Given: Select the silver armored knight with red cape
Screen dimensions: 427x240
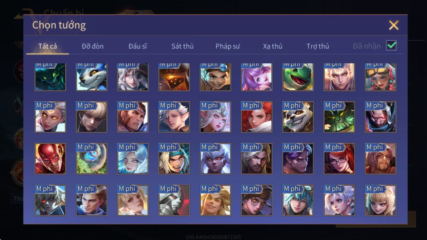Looking at the screenshot, I should coord(174,200).
